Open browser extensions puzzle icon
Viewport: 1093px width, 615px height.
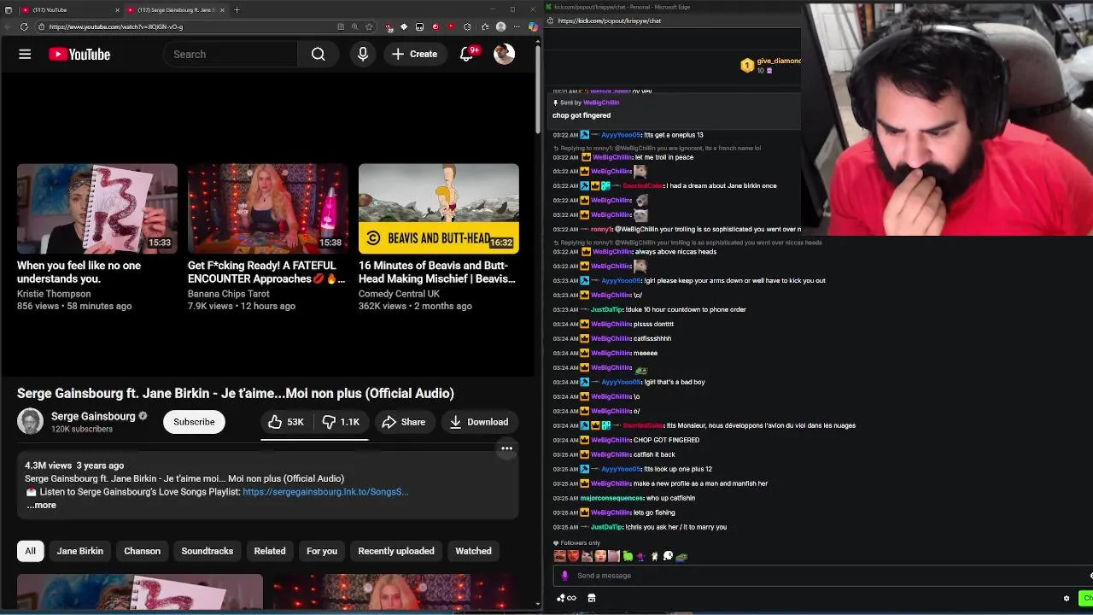465,26
